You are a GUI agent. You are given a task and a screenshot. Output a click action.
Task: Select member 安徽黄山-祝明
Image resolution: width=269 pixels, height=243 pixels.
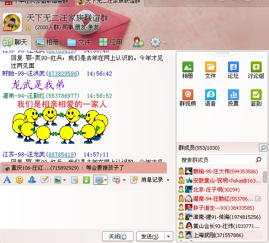click(x=219, y=181)
